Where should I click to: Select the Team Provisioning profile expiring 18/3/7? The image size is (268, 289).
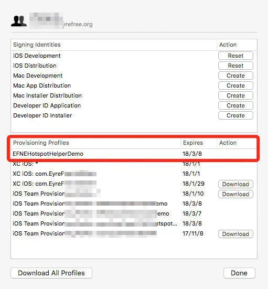click(x=134, y=213)
